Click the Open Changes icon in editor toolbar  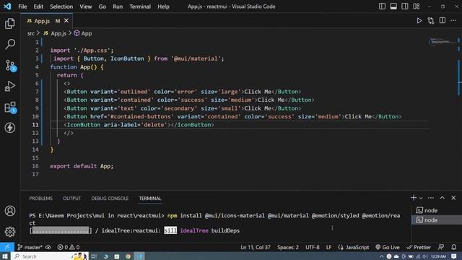431,21
